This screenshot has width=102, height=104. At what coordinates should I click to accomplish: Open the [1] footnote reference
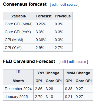(18, 72)
